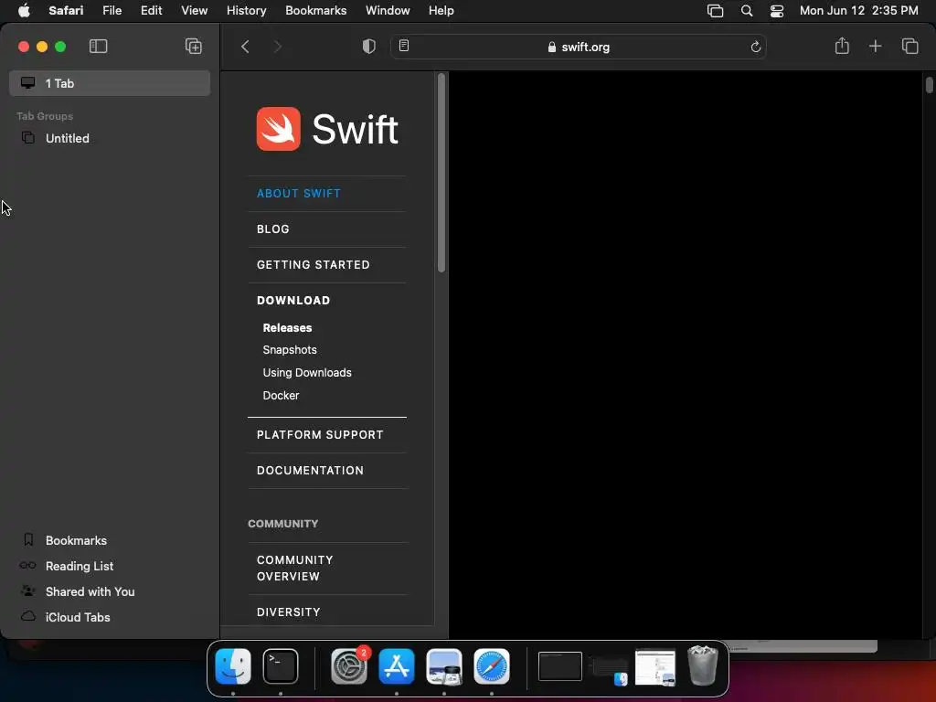Open Safari from the Dock
This screenshot has height=702, width=936.
[492, 666]
